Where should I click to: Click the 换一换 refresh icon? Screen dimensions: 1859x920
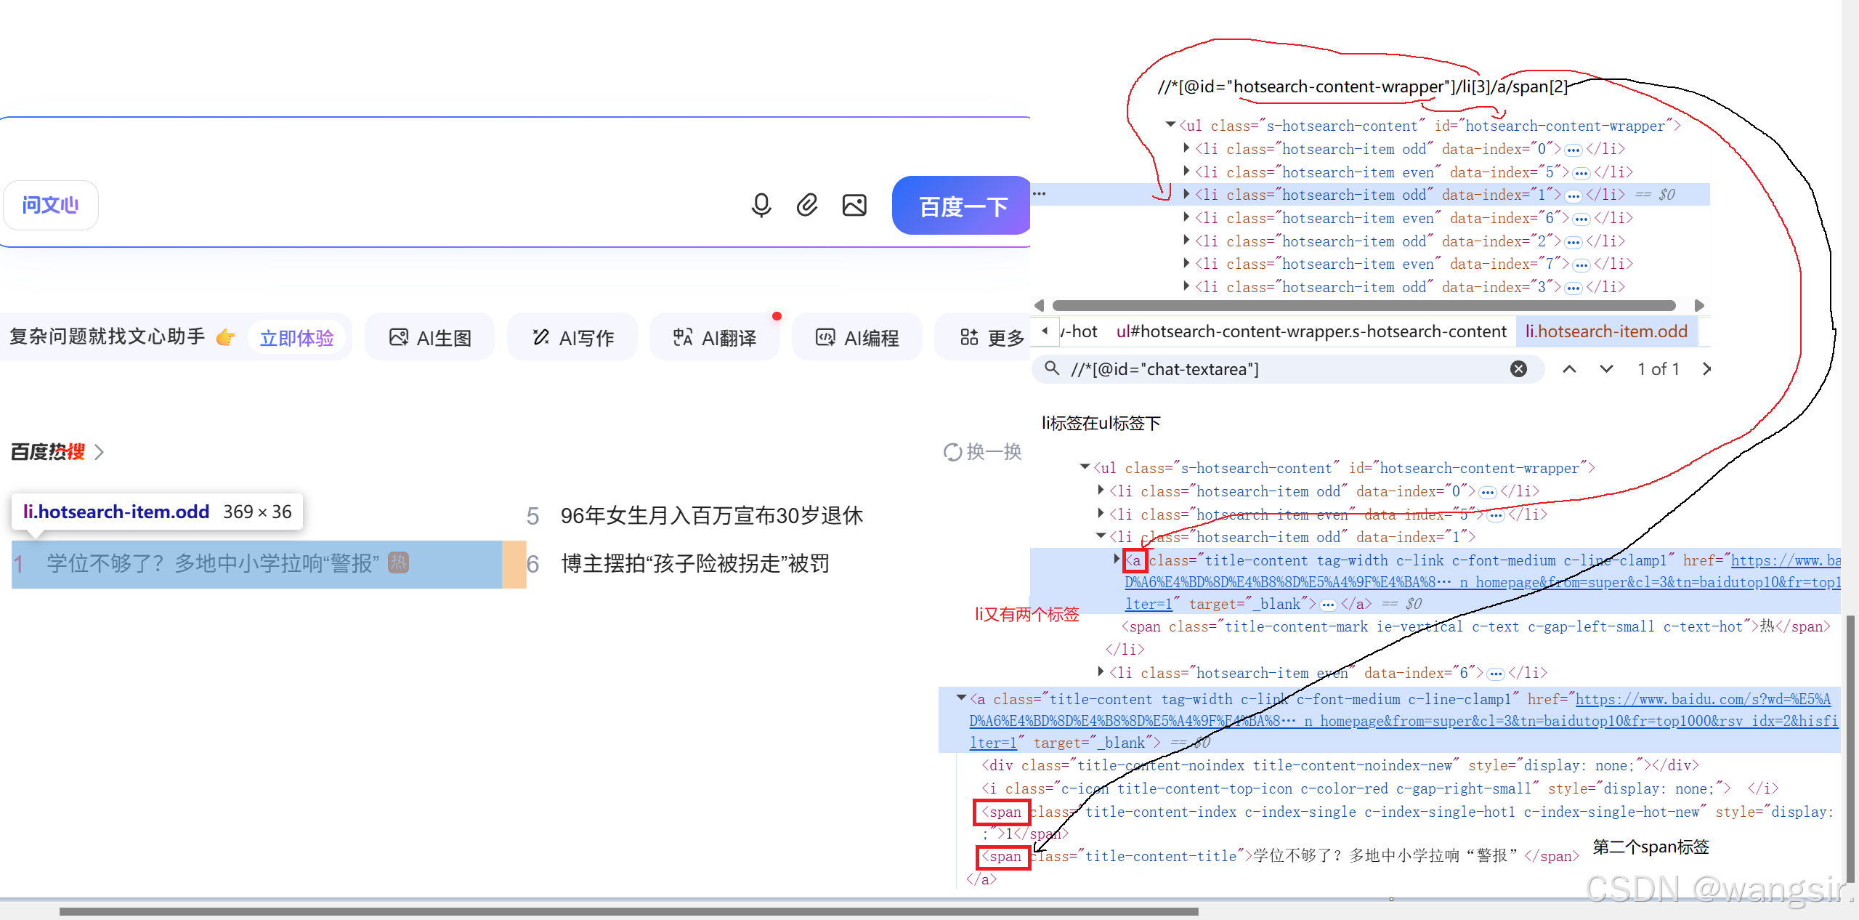pos(952,452)
